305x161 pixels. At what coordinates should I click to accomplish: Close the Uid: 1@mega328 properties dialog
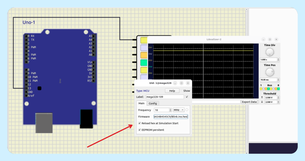click(x=188, y=83)
